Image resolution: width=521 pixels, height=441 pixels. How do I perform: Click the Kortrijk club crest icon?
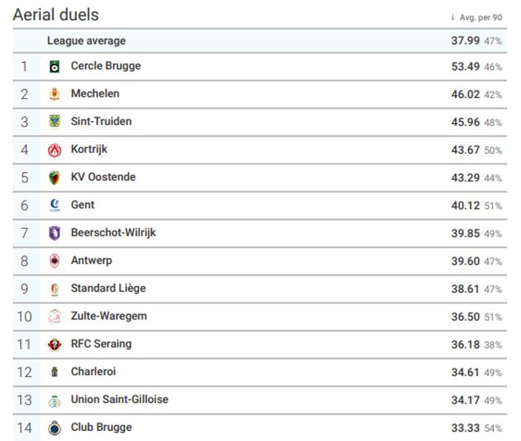pos(55,150)
